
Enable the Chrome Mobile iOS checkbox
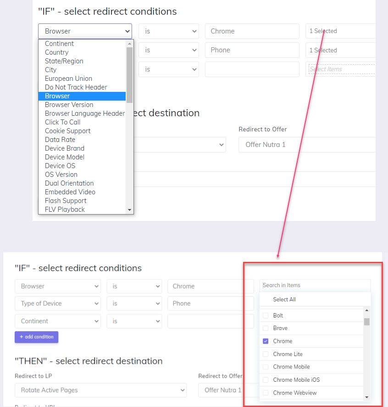click(x=266, y=380)
